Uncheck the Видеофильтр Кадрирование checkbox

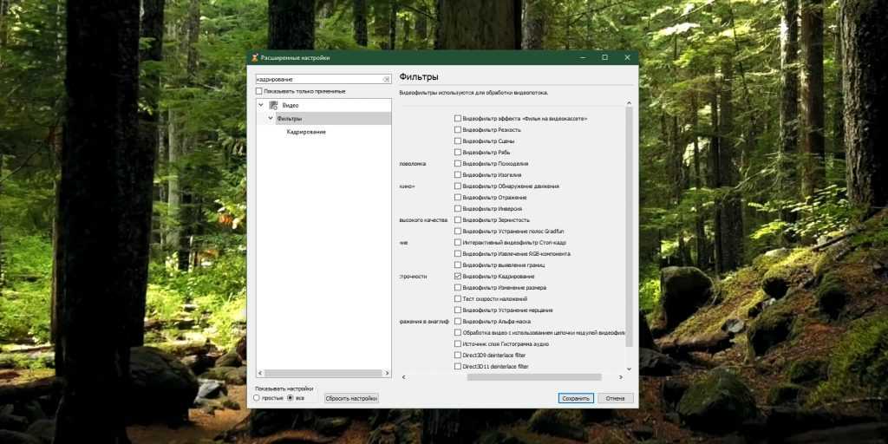pyautogui.click(x=458, y=276)
